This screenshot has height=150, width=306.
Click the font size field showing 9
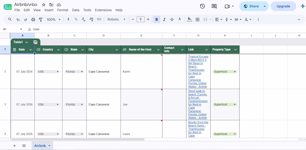[x=140, y=19]
